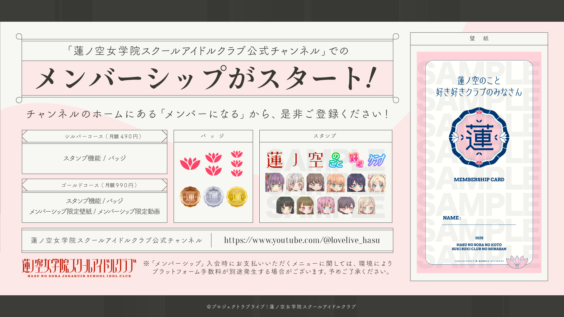Select the blue クラブ stamp
Image resolution: width=564 pixels, height=317 pixels.
tap(377, 160)
